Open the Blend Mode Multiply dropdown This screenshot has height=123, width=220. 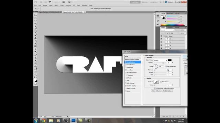point(161,60)
